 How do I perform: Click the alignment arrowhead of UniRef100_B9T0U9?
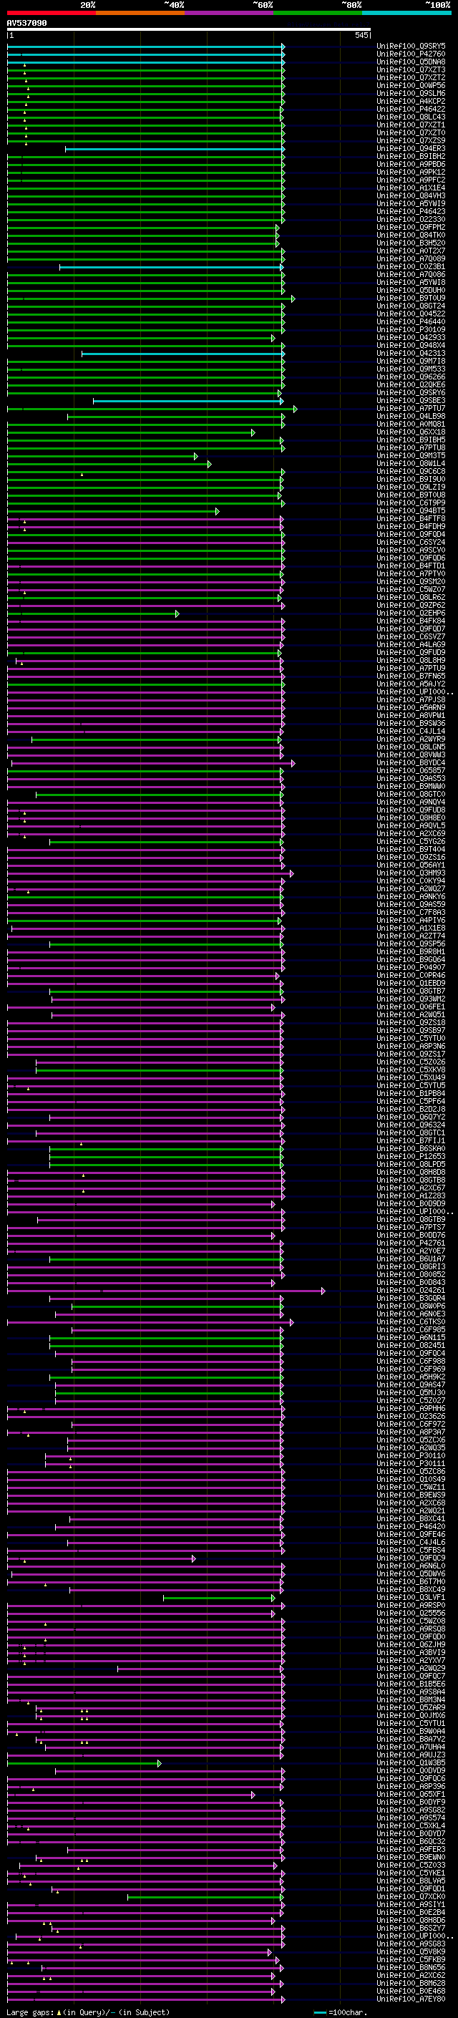[x=293, y=299]
